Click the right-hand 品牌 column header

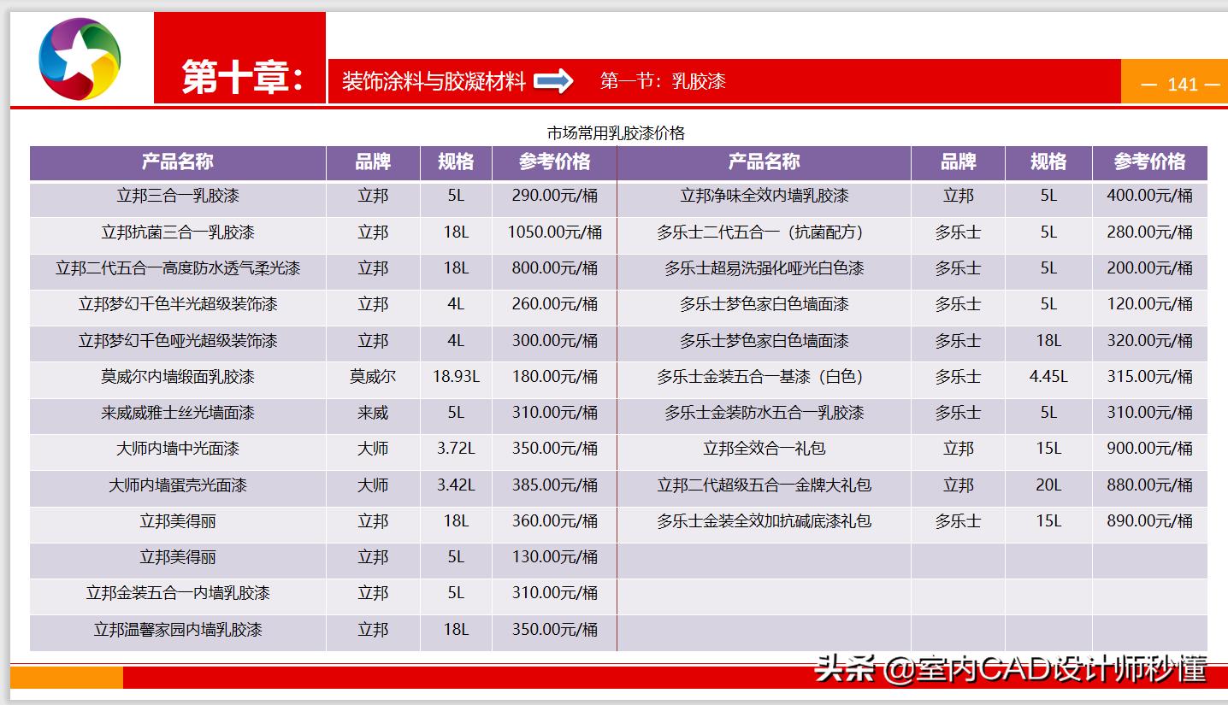958,162
